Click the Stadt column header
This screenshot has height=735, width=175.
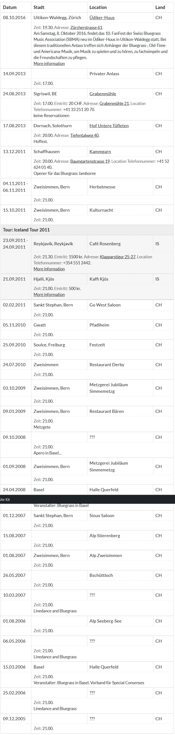[39, 7]
